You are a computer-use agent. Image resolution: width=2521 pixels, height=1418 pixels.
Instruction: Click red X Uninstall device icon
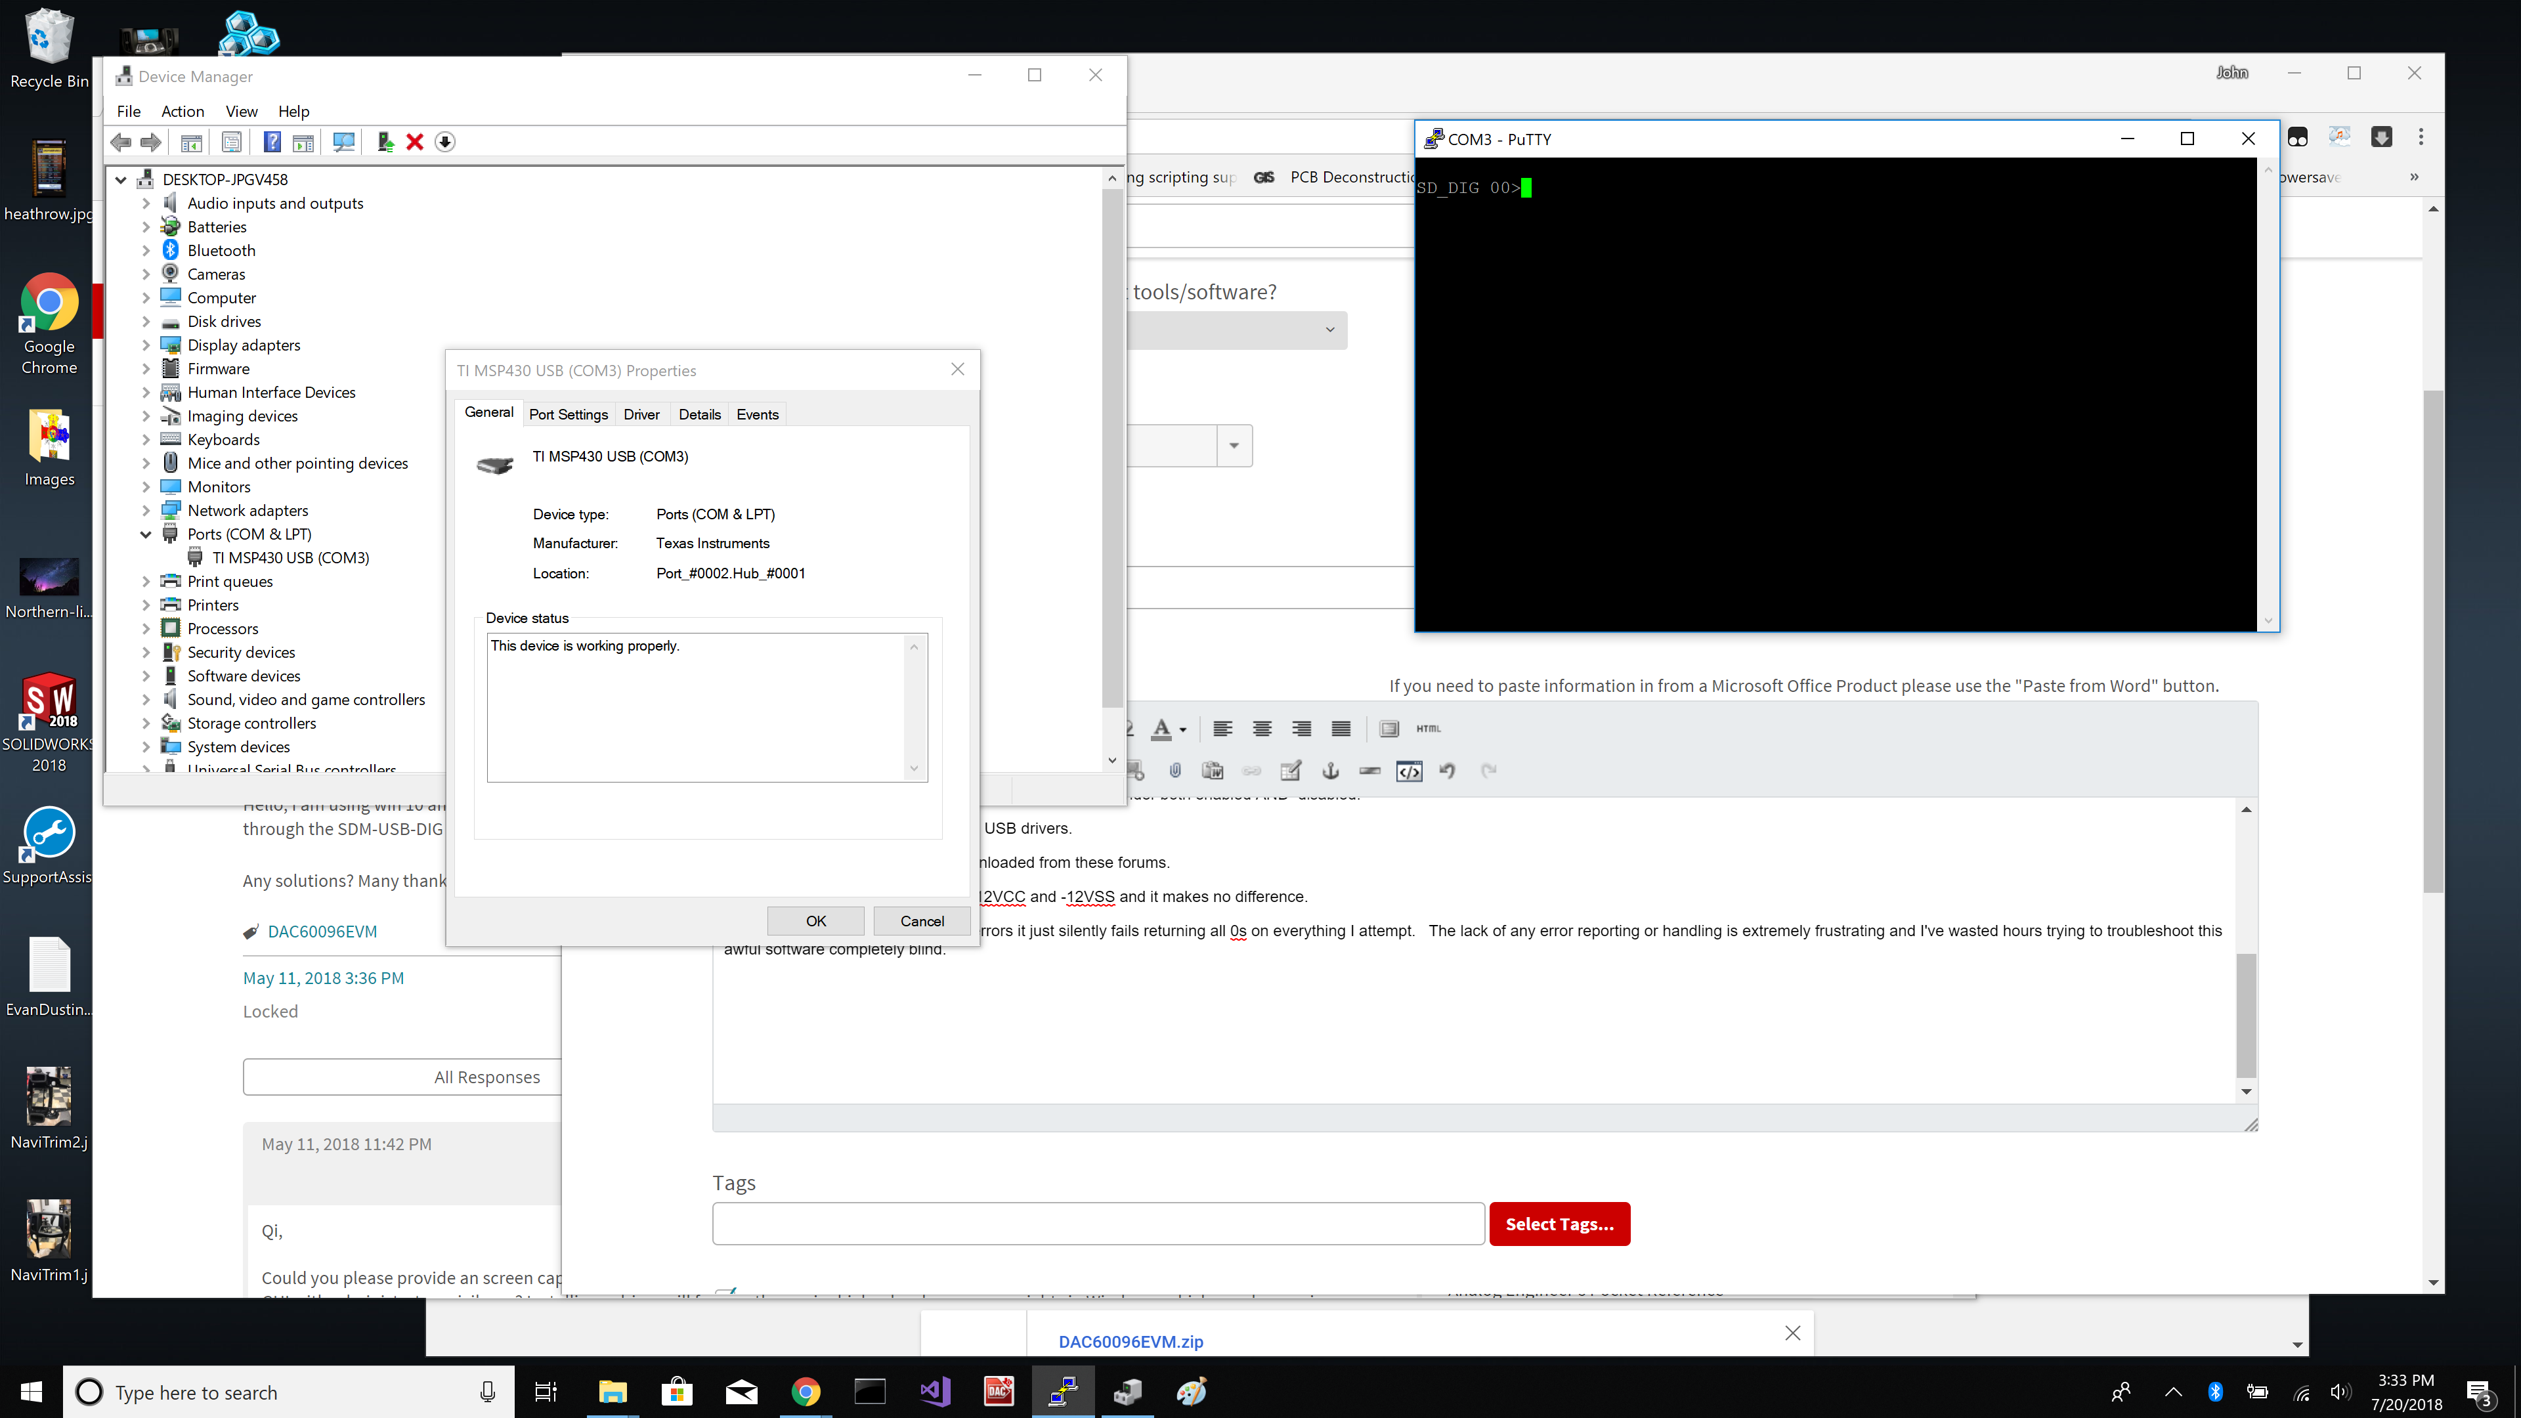(x=415, y=142)
